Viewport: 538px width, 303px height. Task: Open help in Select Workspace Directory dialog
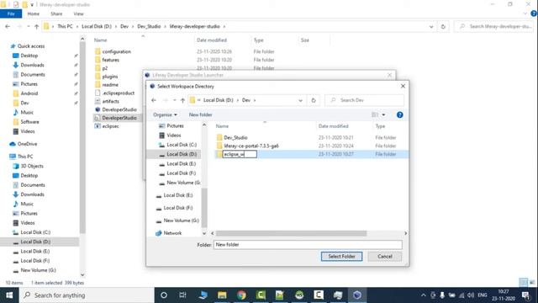click(x=400, y=114)
